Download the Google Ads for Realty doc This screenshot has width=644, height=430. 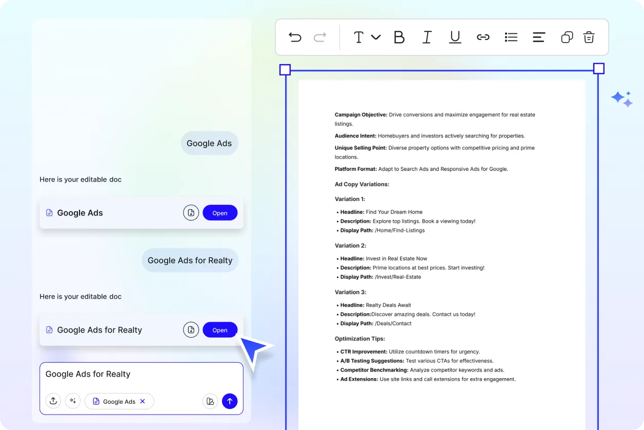(191, 330)
